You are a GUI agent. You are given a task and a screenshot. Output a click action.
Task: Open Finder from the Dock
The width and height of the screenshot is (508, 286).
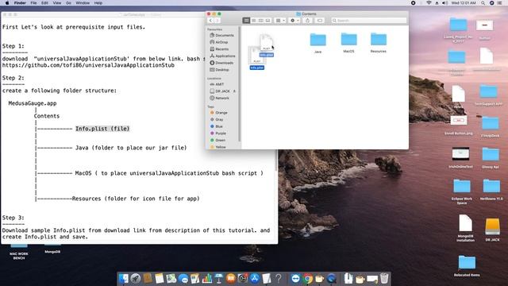(124, 279)
